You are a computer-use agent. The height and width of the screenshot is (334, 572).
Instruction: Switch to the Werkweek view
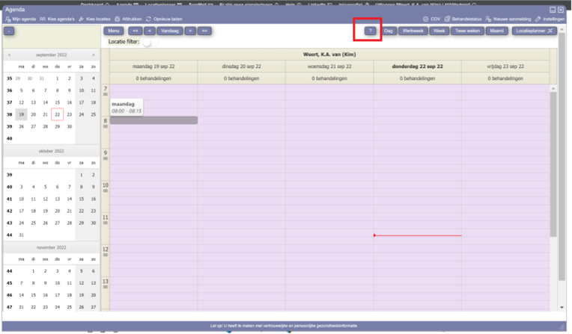pyautogui.click(x=413, y=31)
